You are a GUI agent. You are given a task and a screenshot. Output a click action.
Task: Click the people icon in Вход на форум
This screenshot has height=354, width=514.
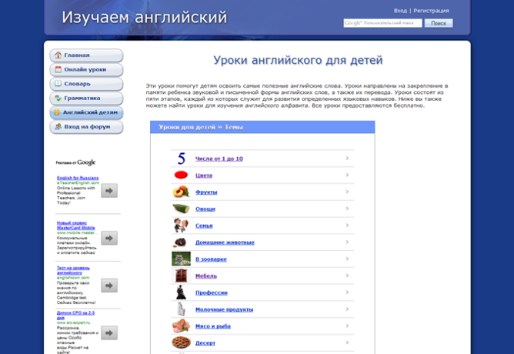pyautogui.click(x=58, y=126)
